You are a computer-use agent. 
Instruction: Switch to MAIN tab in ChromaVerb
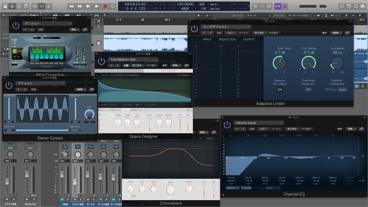201,138
